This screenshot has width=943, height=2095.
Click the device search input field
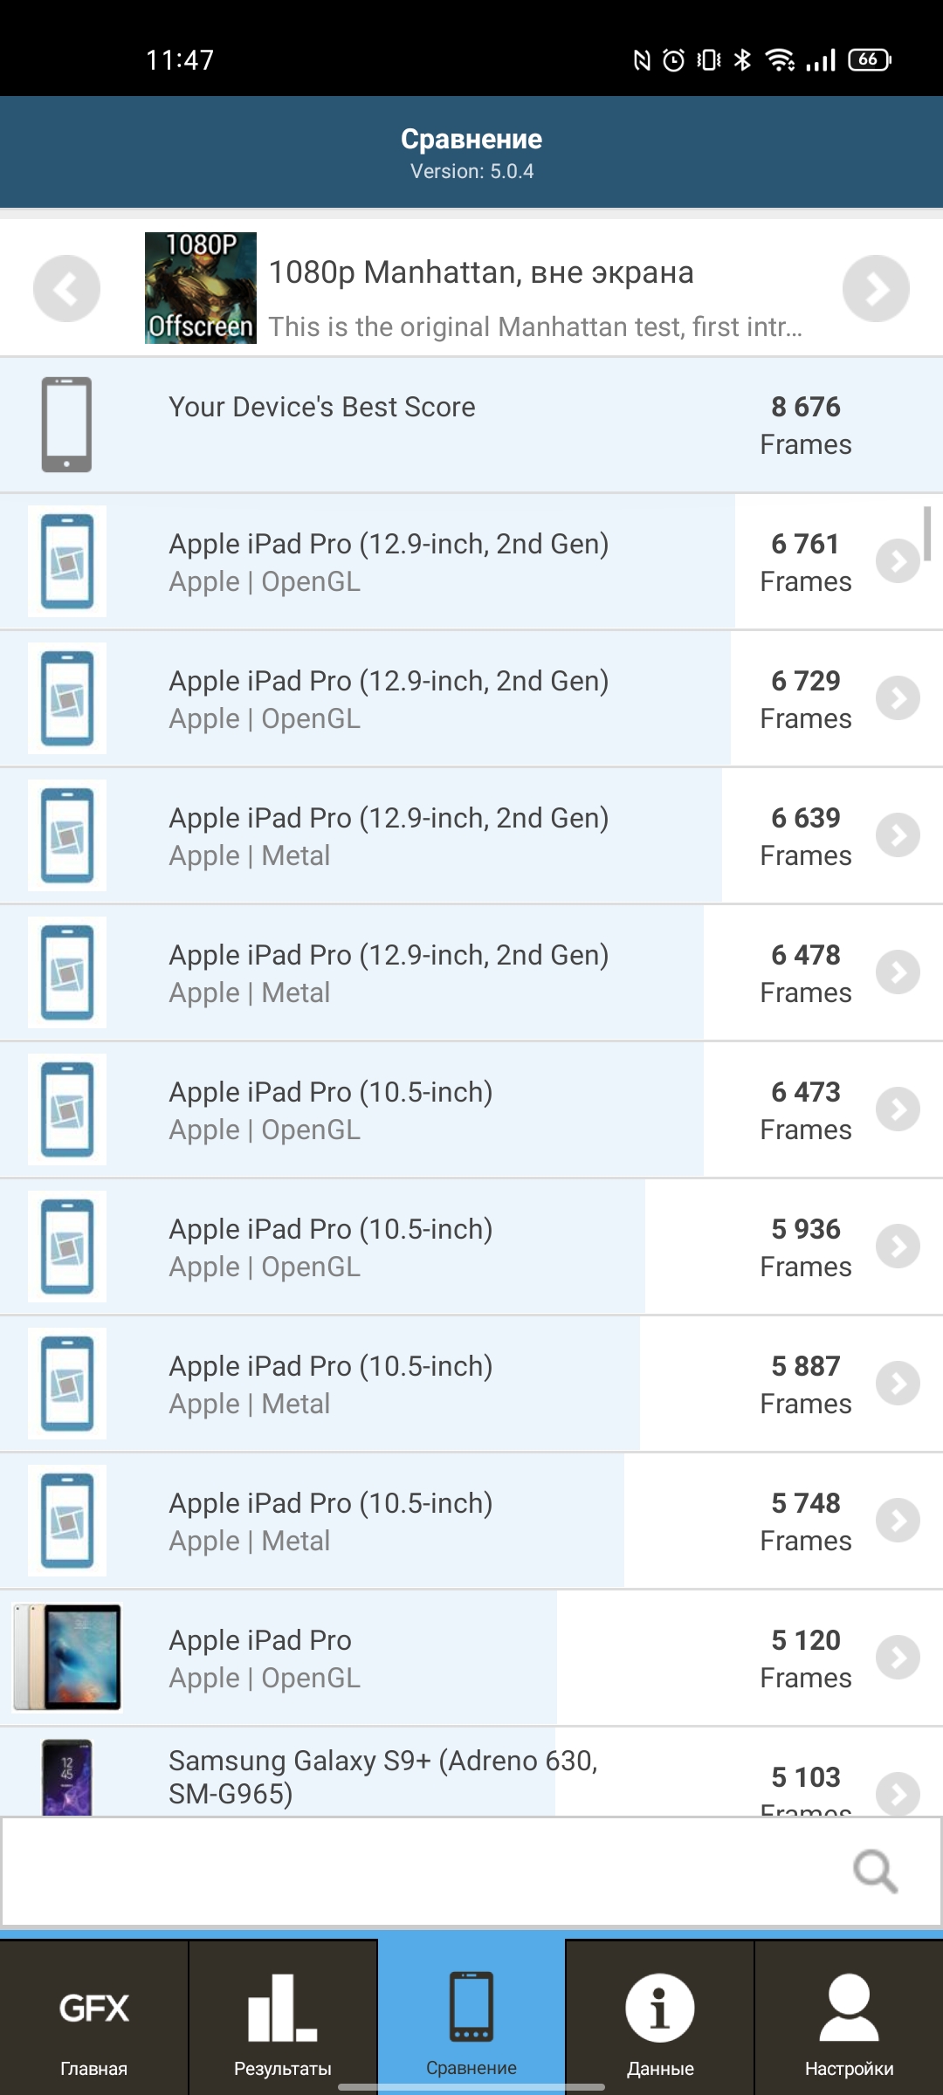point(419,1872)
